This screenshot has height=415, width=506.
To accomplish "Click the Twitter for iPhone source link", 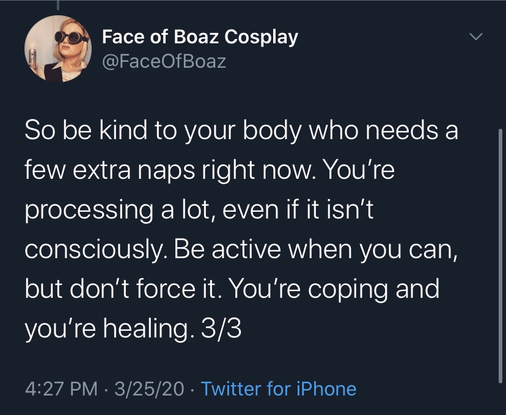I will coord(279,389).
